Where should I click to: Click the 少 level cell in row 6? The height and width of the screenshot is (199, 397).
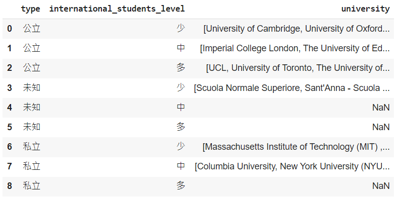(x=181, y=146)
